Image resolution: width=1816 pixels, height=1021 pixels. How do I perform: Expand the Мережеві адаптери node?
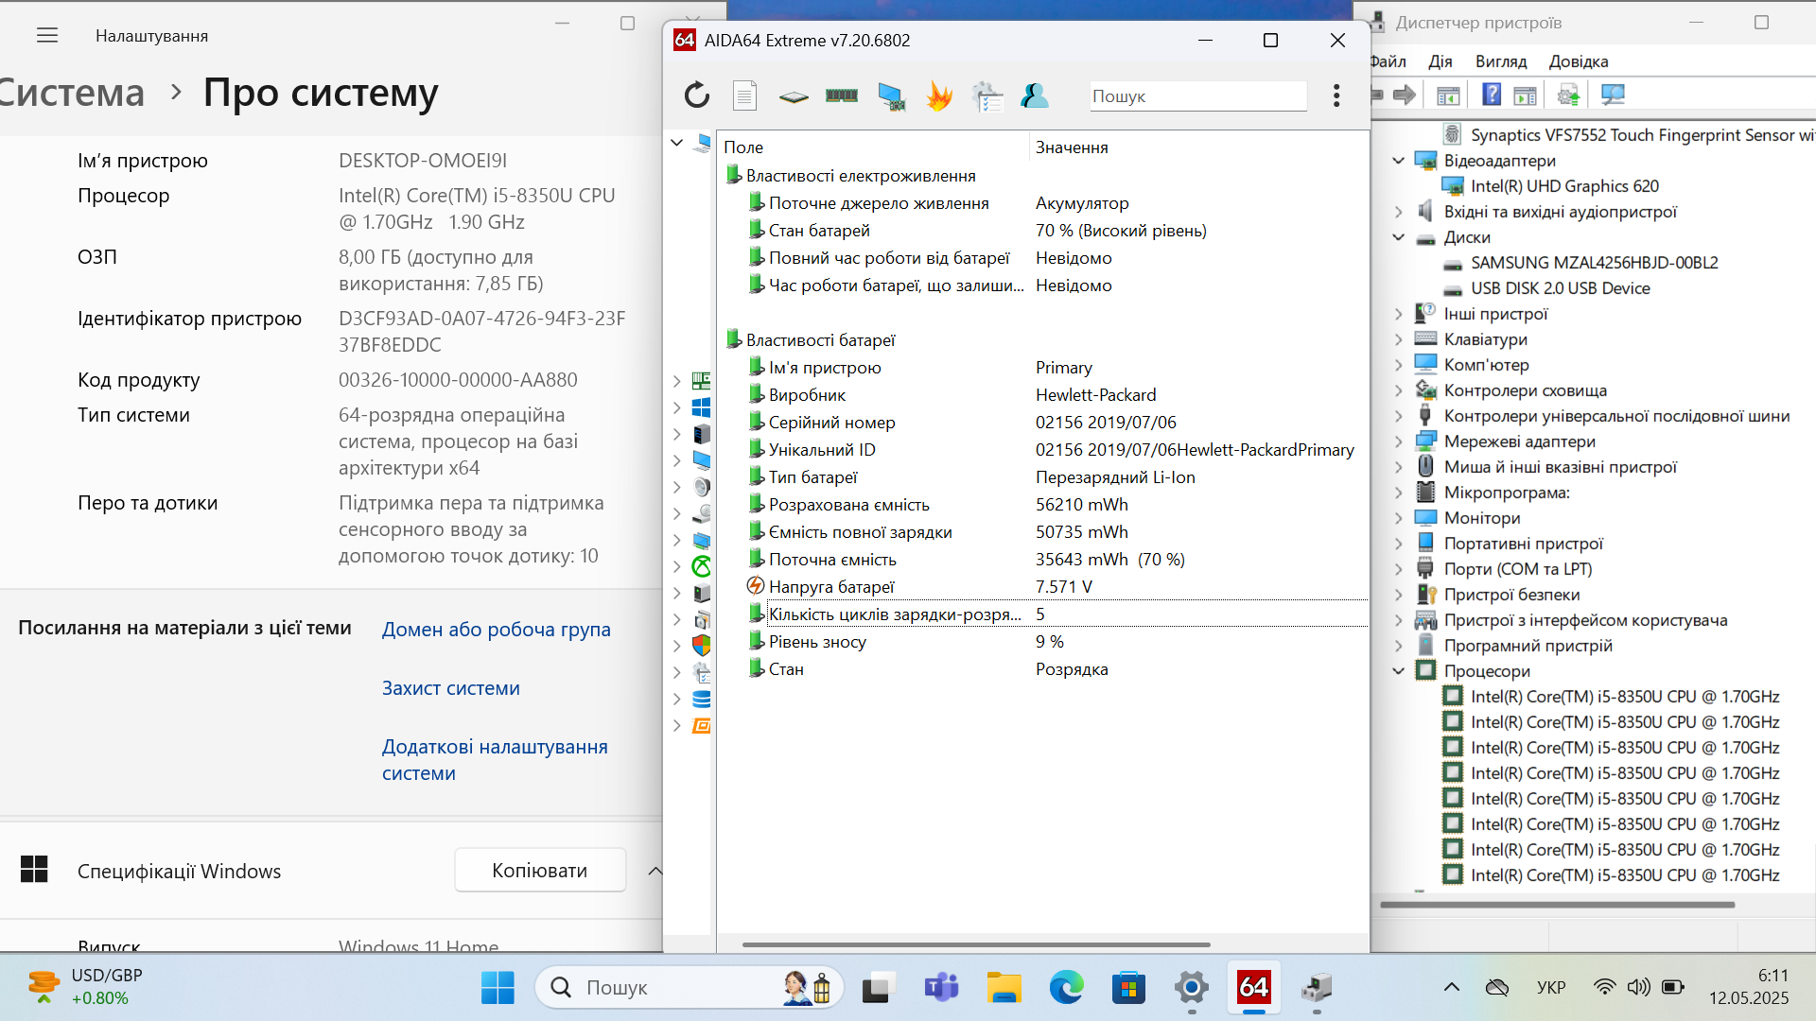click(1399, 441)
